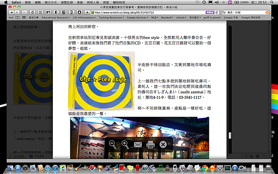Expand the Google Services bookmarks folder
The image size is (278, 174).
pos(138,18)
